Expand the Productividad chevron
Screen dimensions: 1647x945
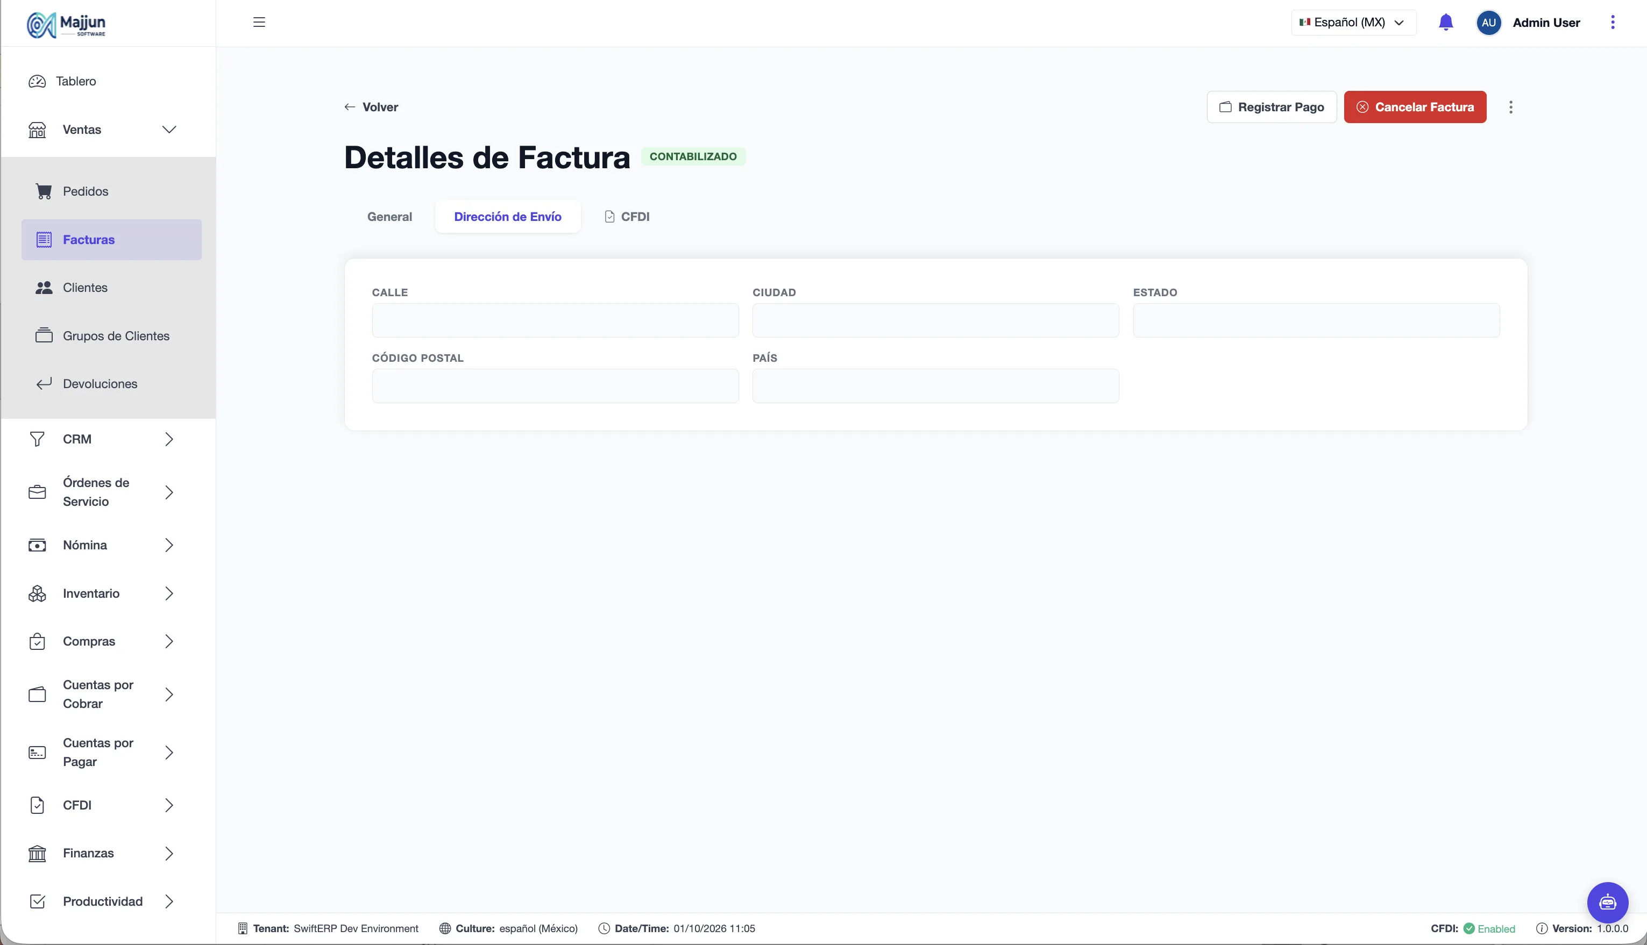click(169, 901)
